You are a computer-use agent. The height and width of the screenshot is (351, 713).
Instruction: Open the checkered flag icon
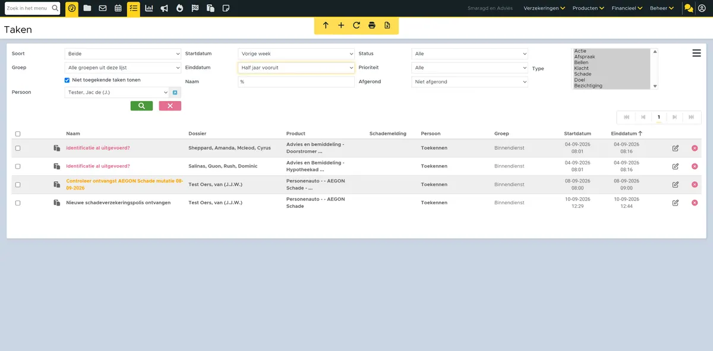195,8
